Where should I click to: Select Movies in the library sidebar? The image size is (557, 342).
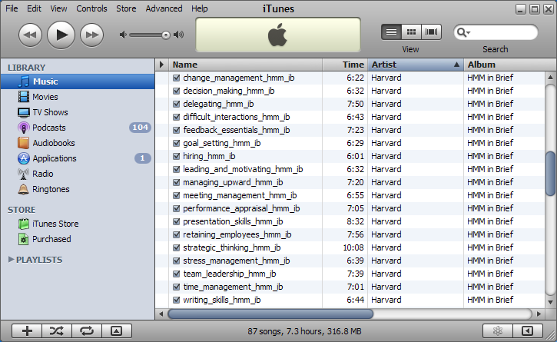click(78, 97)
